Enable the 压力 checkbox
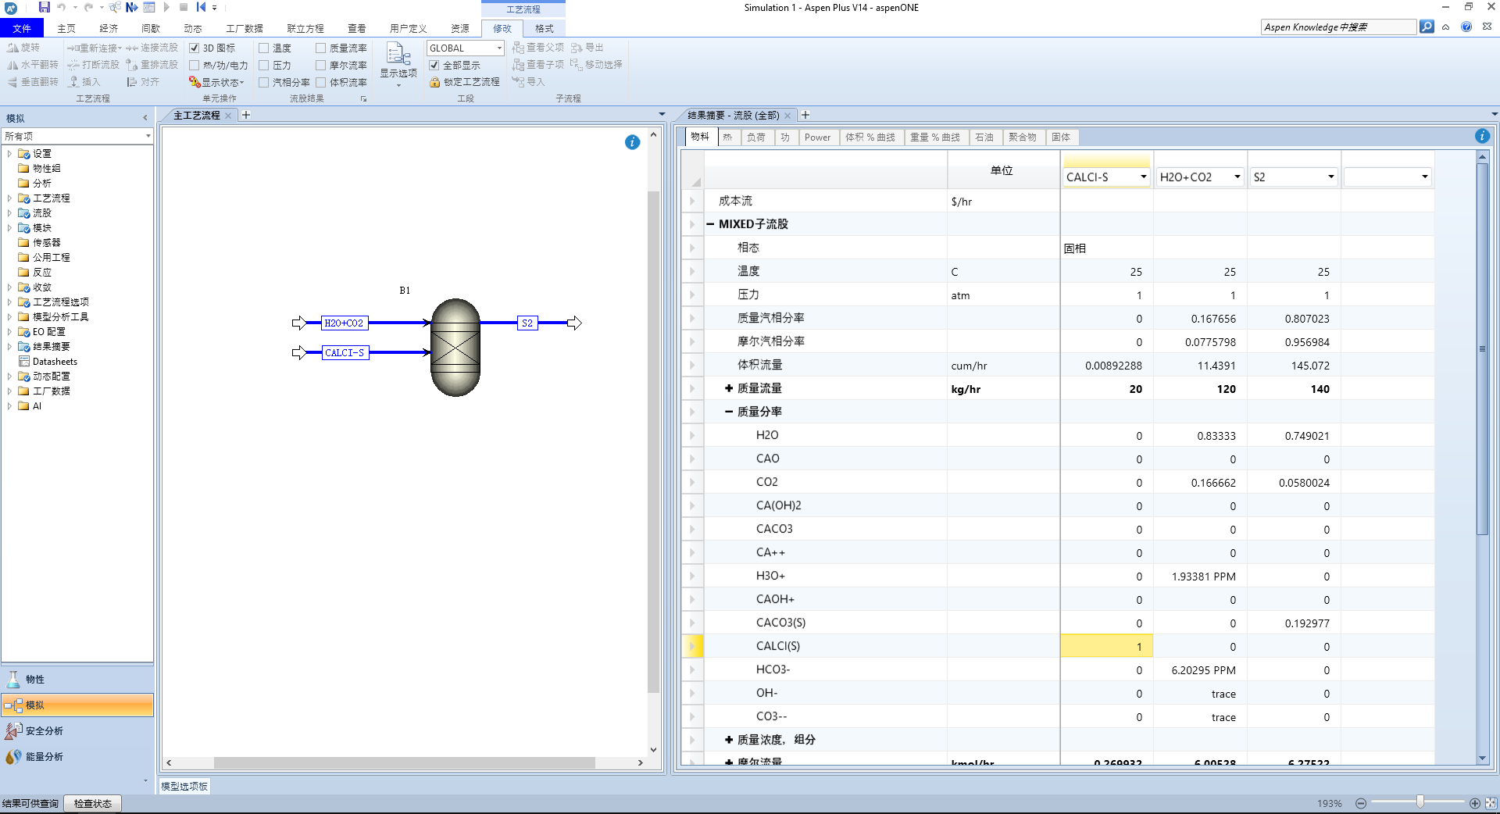 pyautogui.click(x=264, y=66)
